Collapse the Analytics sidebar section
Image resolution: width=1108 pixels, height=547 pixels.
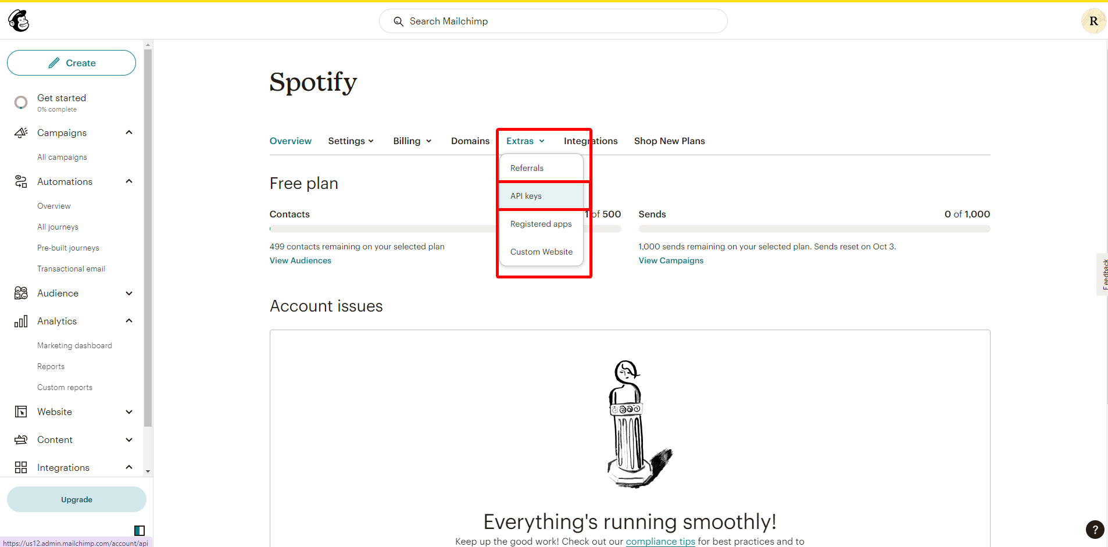tap(129, 321)
